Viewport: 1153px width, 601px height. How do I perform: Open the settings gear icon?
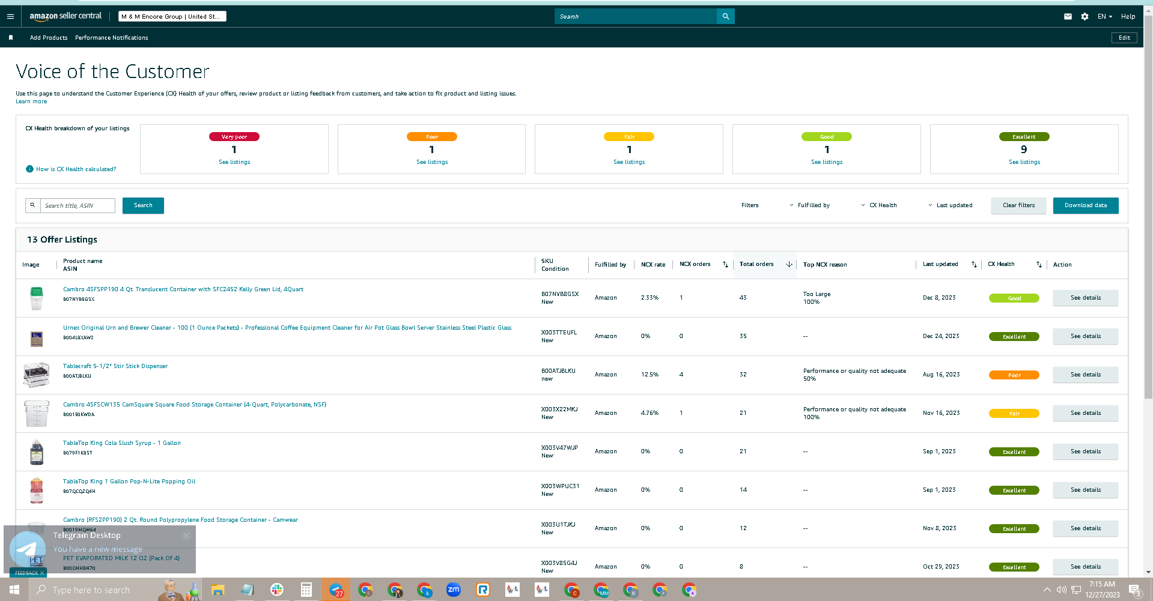coord(1085,16)
